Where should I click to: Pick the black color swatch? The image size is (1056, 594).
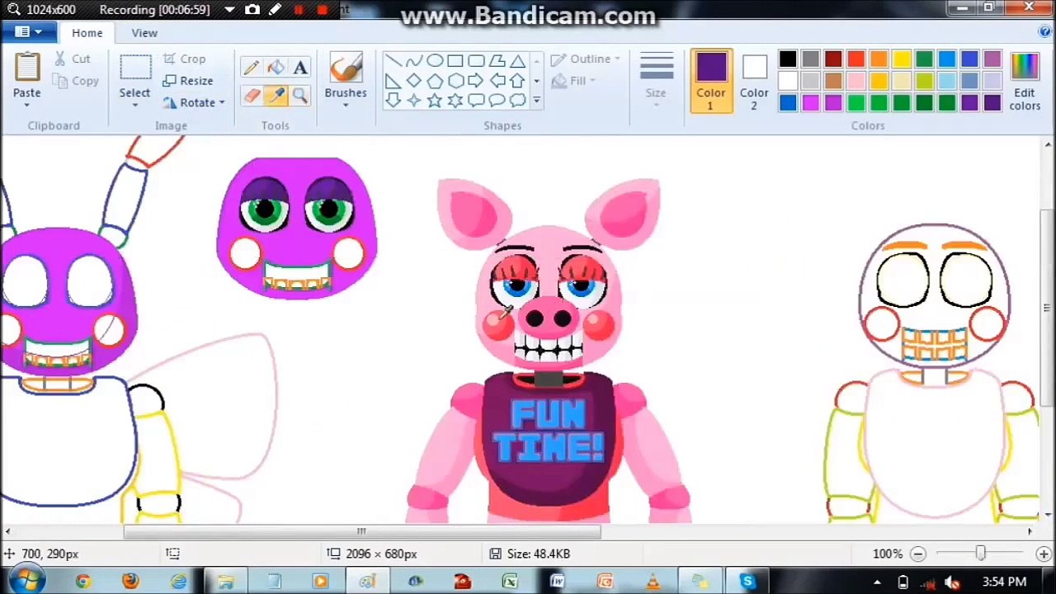point(788,59)
